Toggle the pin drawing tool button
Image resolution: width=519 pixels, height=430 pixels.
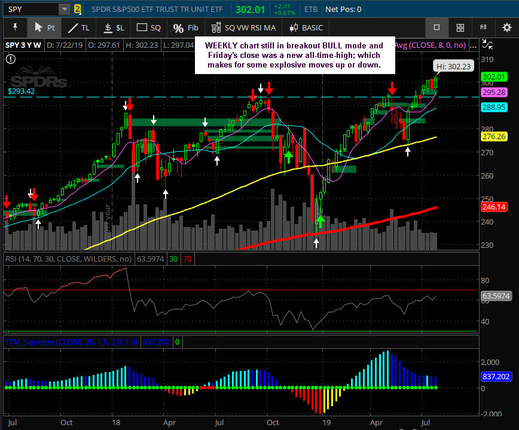tap(15, 27)
